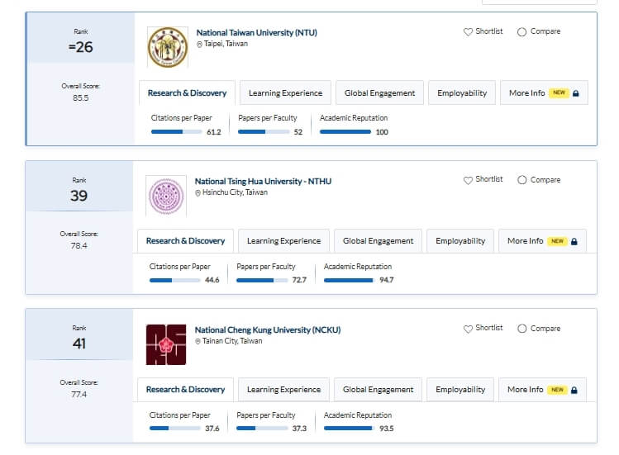
Task: Click the overall score 85.5
Action: [x=80, y=98]
